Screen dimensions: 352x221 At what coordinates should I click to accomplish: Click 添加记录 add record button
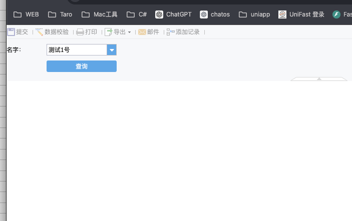[x=183, y=32]
